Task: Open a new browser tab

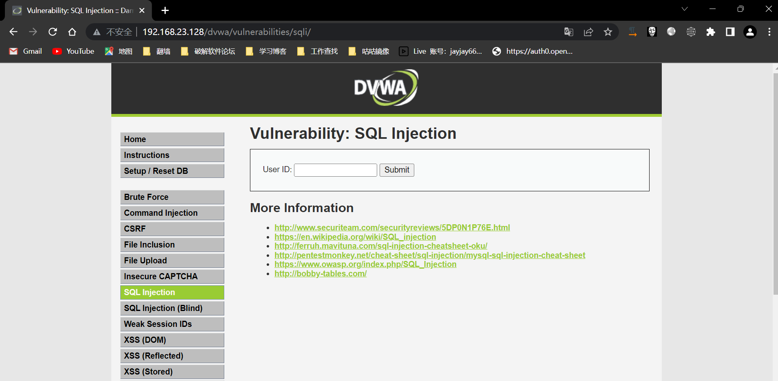Action: point(165,11)
